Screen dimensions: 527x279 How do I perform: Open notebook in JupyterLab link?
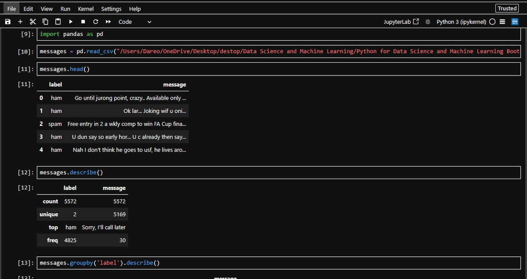401,21
